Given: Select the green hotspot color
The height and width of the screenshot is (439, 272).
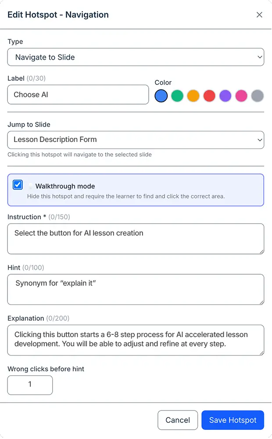Looking at the screenshot, I should pos(177,95).
